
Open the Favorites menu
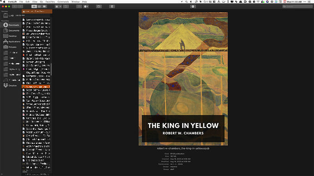pyautogui.click(x=50, y=2)
